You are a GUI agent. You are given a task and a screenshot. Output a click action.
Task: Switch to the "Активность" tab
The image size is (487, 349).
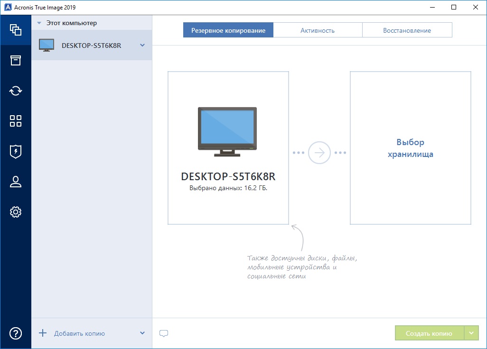tap(318, 30)
